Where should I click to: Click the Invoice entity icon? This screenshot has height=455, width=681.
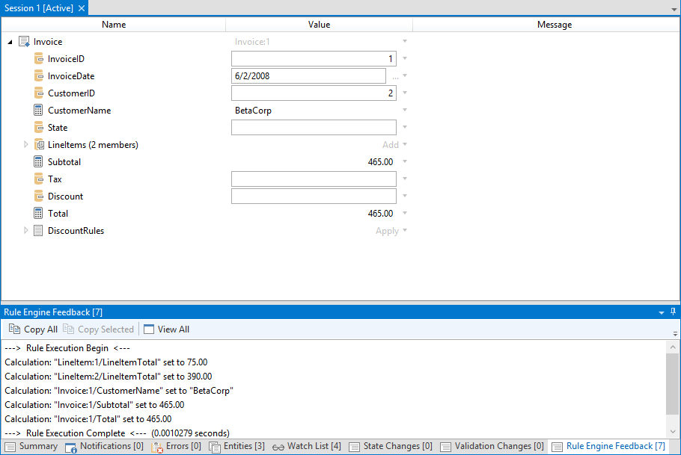click(x=24, y=42)
